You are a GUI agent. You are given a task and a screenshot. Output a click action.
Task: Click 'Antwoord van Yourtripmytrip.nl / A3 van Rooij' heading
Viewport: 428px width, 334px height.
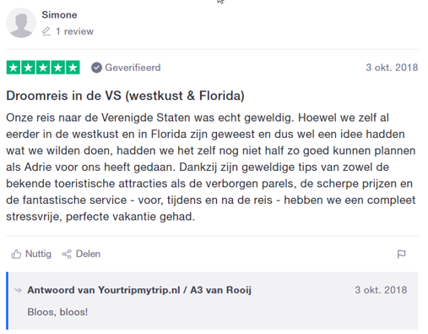(139, 290)
